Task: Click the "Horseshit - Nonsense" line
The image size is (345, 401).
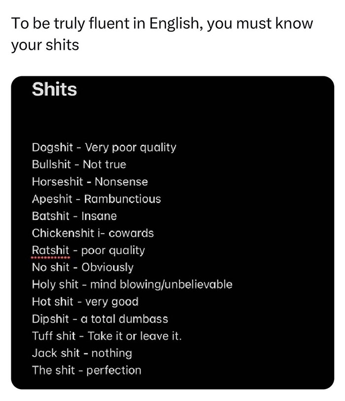Action: click(90, 182)
